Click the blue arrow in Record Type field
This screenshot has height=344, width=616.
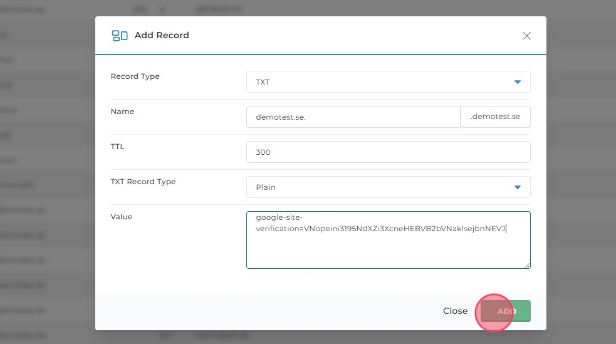(x=517, y=82)
